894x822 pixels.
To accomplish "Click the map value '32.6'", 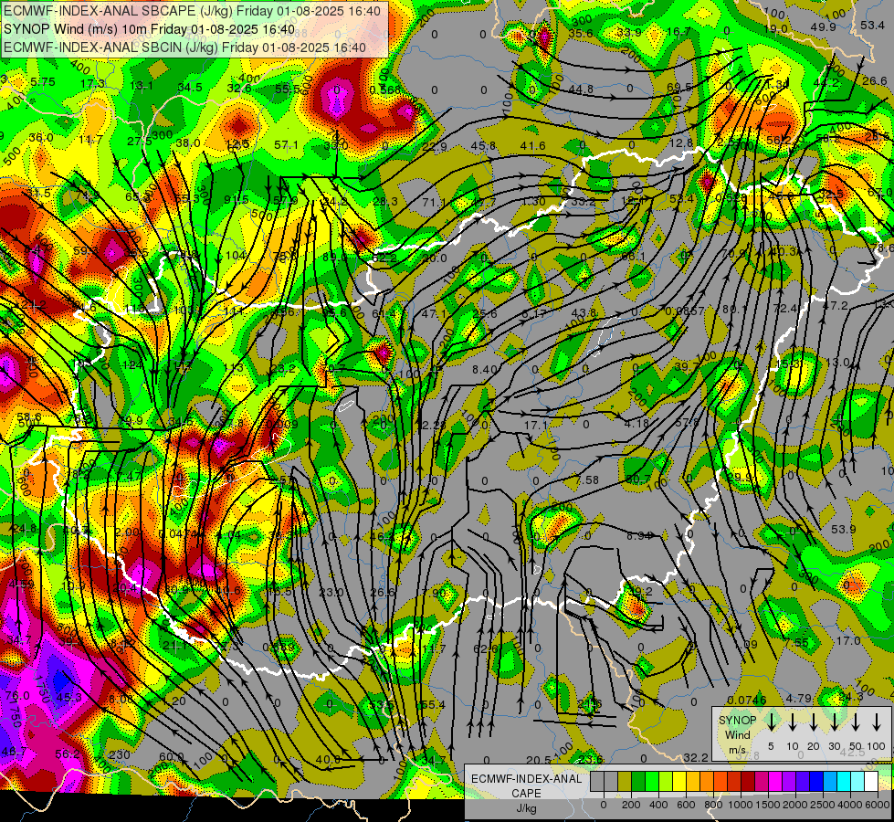I will pyautogui.click(x=239, y=88).
